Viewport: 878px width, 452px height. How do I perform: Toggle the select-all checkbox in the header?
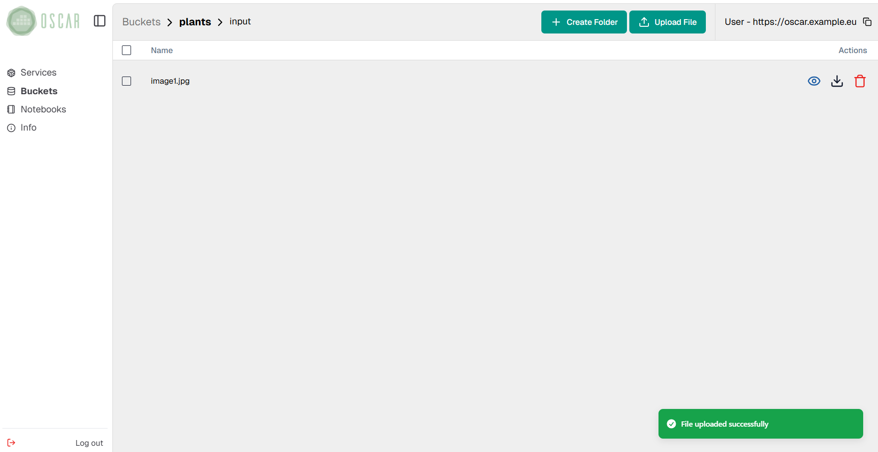(126, 50)
